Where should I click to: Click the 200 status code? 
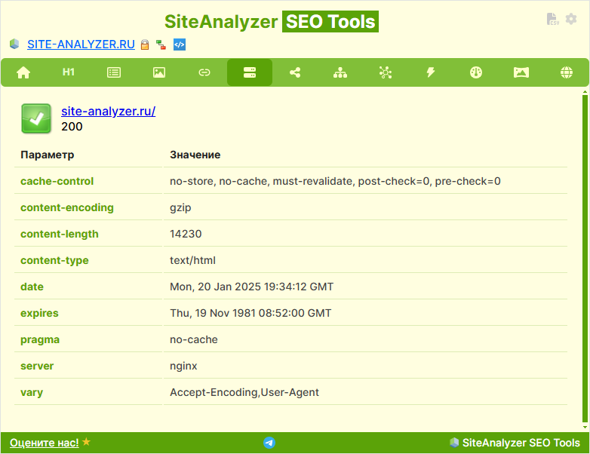[72, 127]
